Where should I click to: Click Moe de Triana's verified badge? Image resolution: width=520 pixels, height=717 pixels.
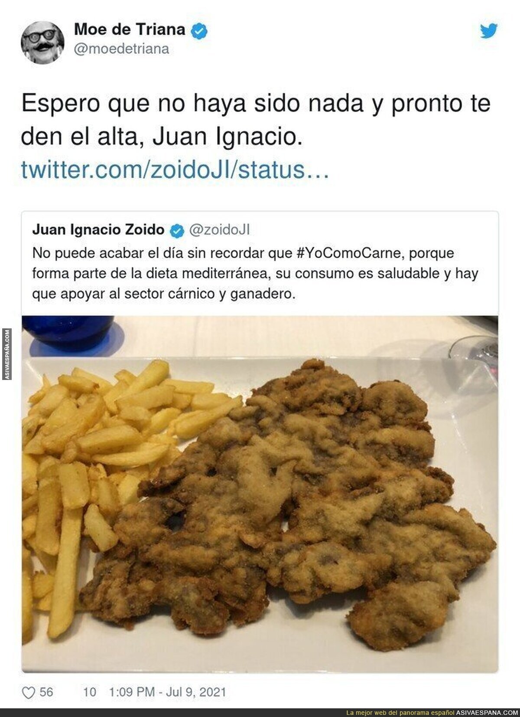tap(199, 30)
